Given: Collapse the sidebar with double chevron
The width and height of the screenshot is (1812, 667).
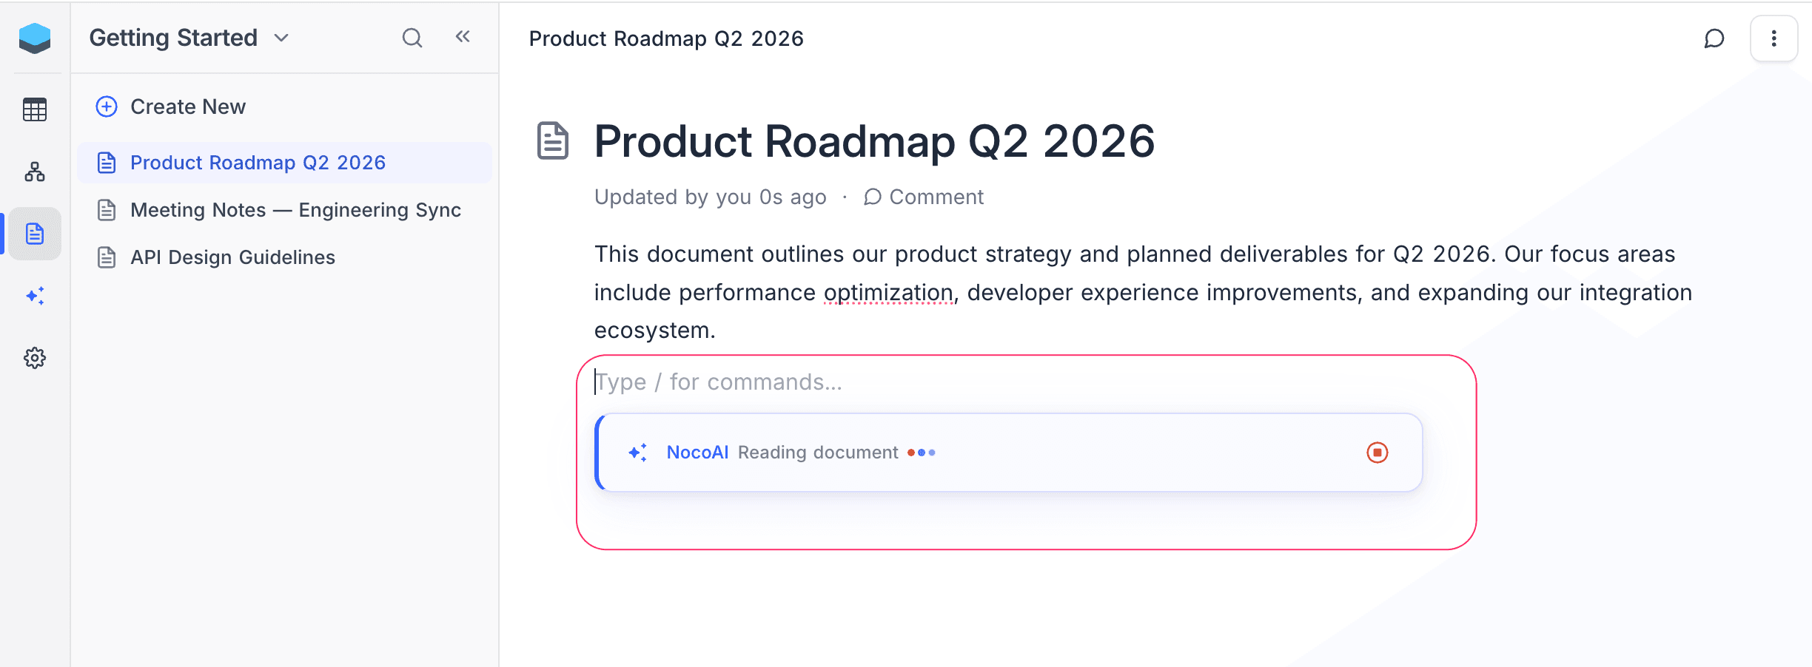Looking at the screenshot, I should tap(463, 37).
